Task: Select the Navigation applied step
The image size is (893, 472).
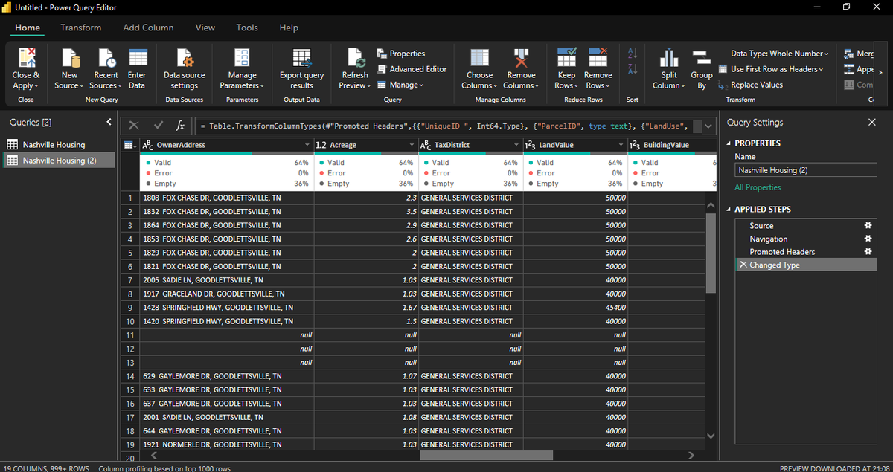Action: (x=805, y=239)
